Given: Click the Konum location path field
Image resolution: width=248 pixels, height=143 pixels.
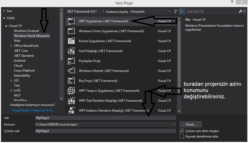Looking at the screenshot, I should (x=105, y=124).
